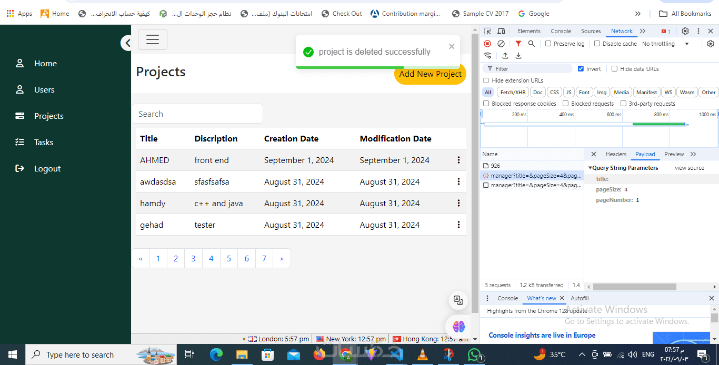719x365 pixels.
Task: Collapse sidebar with the left chevron circle
Action: click(x=126, y=43)
